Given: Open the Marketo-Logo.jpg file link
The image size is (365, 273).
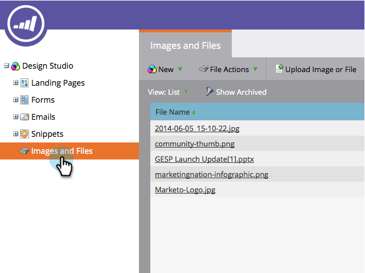Looking at the screenshot, I should tap(185, 190).
